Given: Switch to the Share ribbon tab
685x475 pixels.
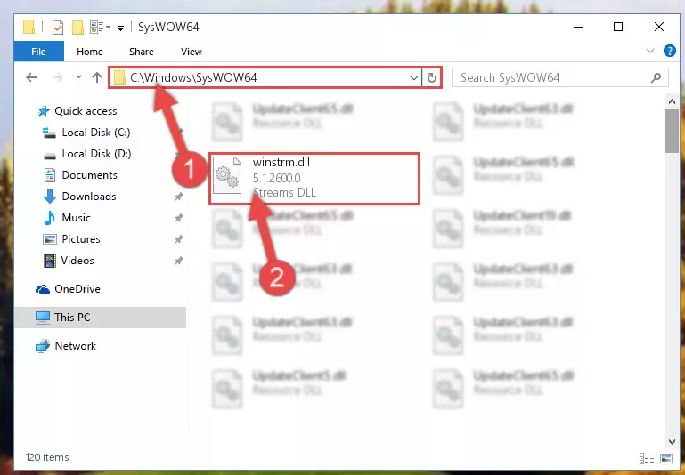Looking at the screenshot, I should point(141,52).
